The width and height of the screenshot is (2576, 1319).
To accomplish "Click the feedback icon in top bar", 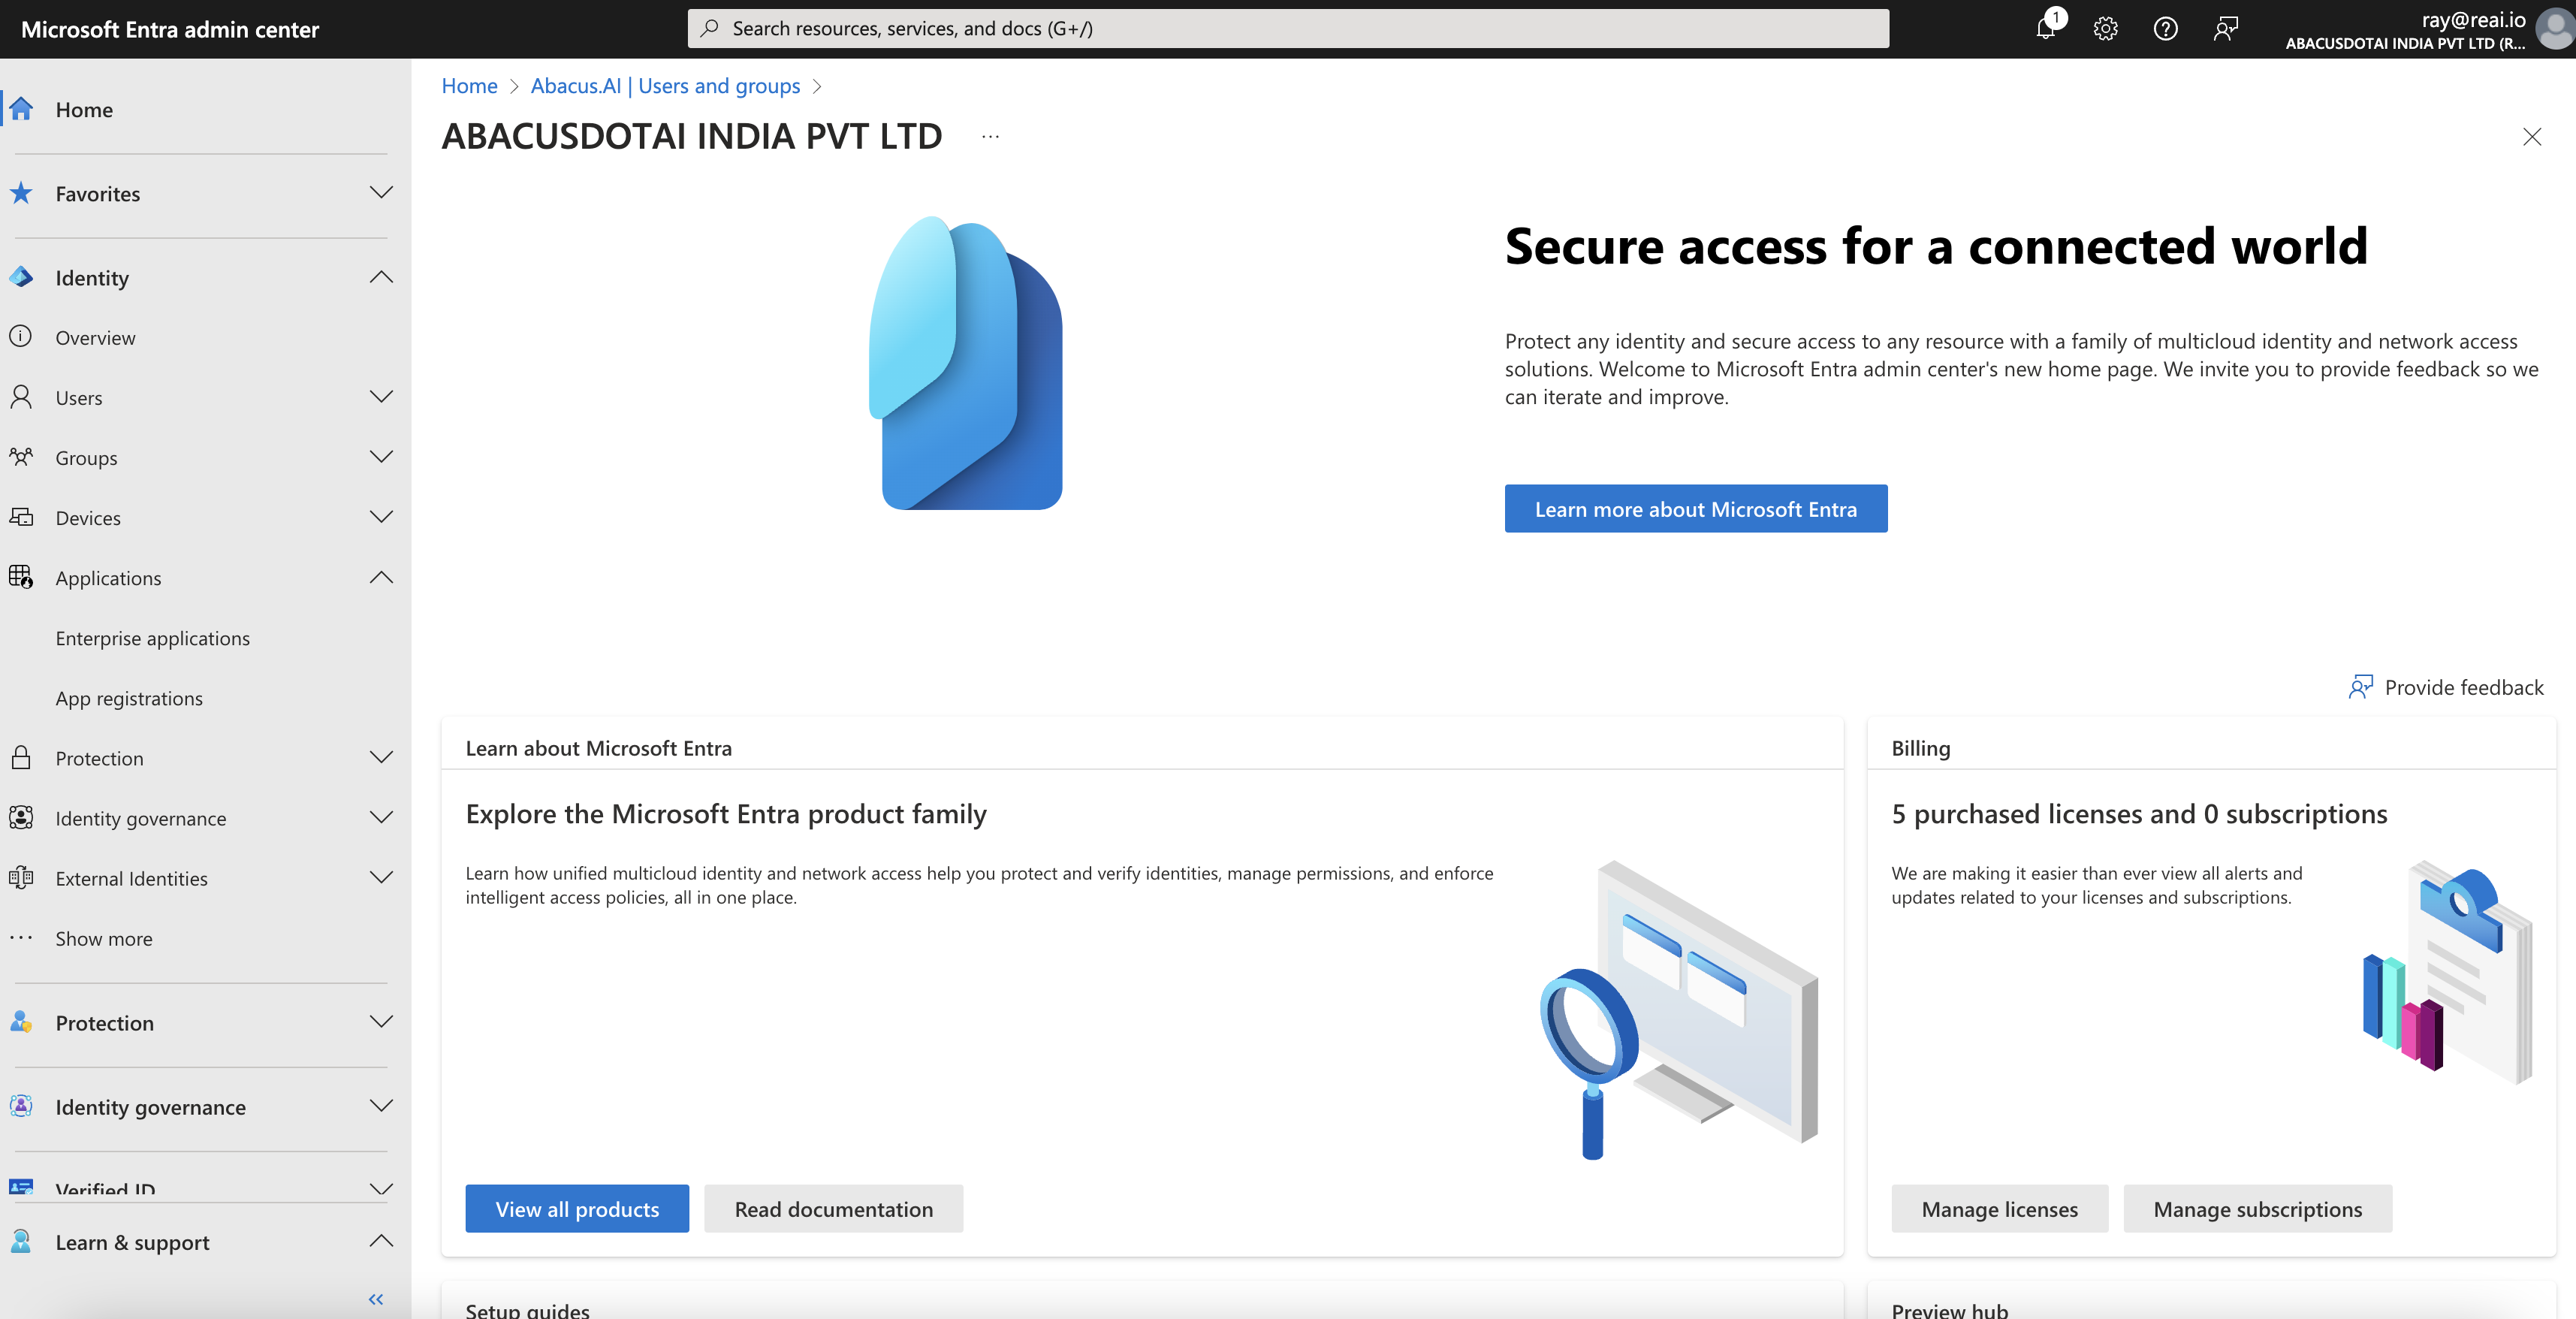I will [x=2225, y=28].
